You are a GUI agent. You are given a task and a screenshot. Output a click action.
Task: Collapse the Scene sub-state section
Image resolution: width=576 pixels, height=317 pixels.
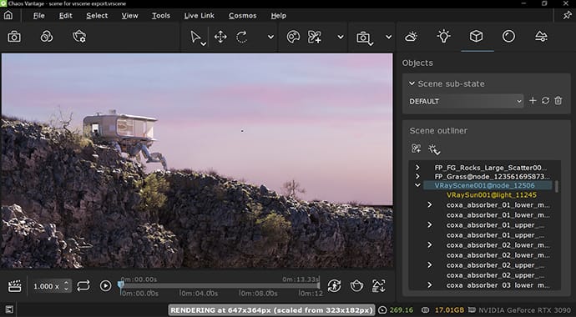pyautogui.click(x=412, y=83)
